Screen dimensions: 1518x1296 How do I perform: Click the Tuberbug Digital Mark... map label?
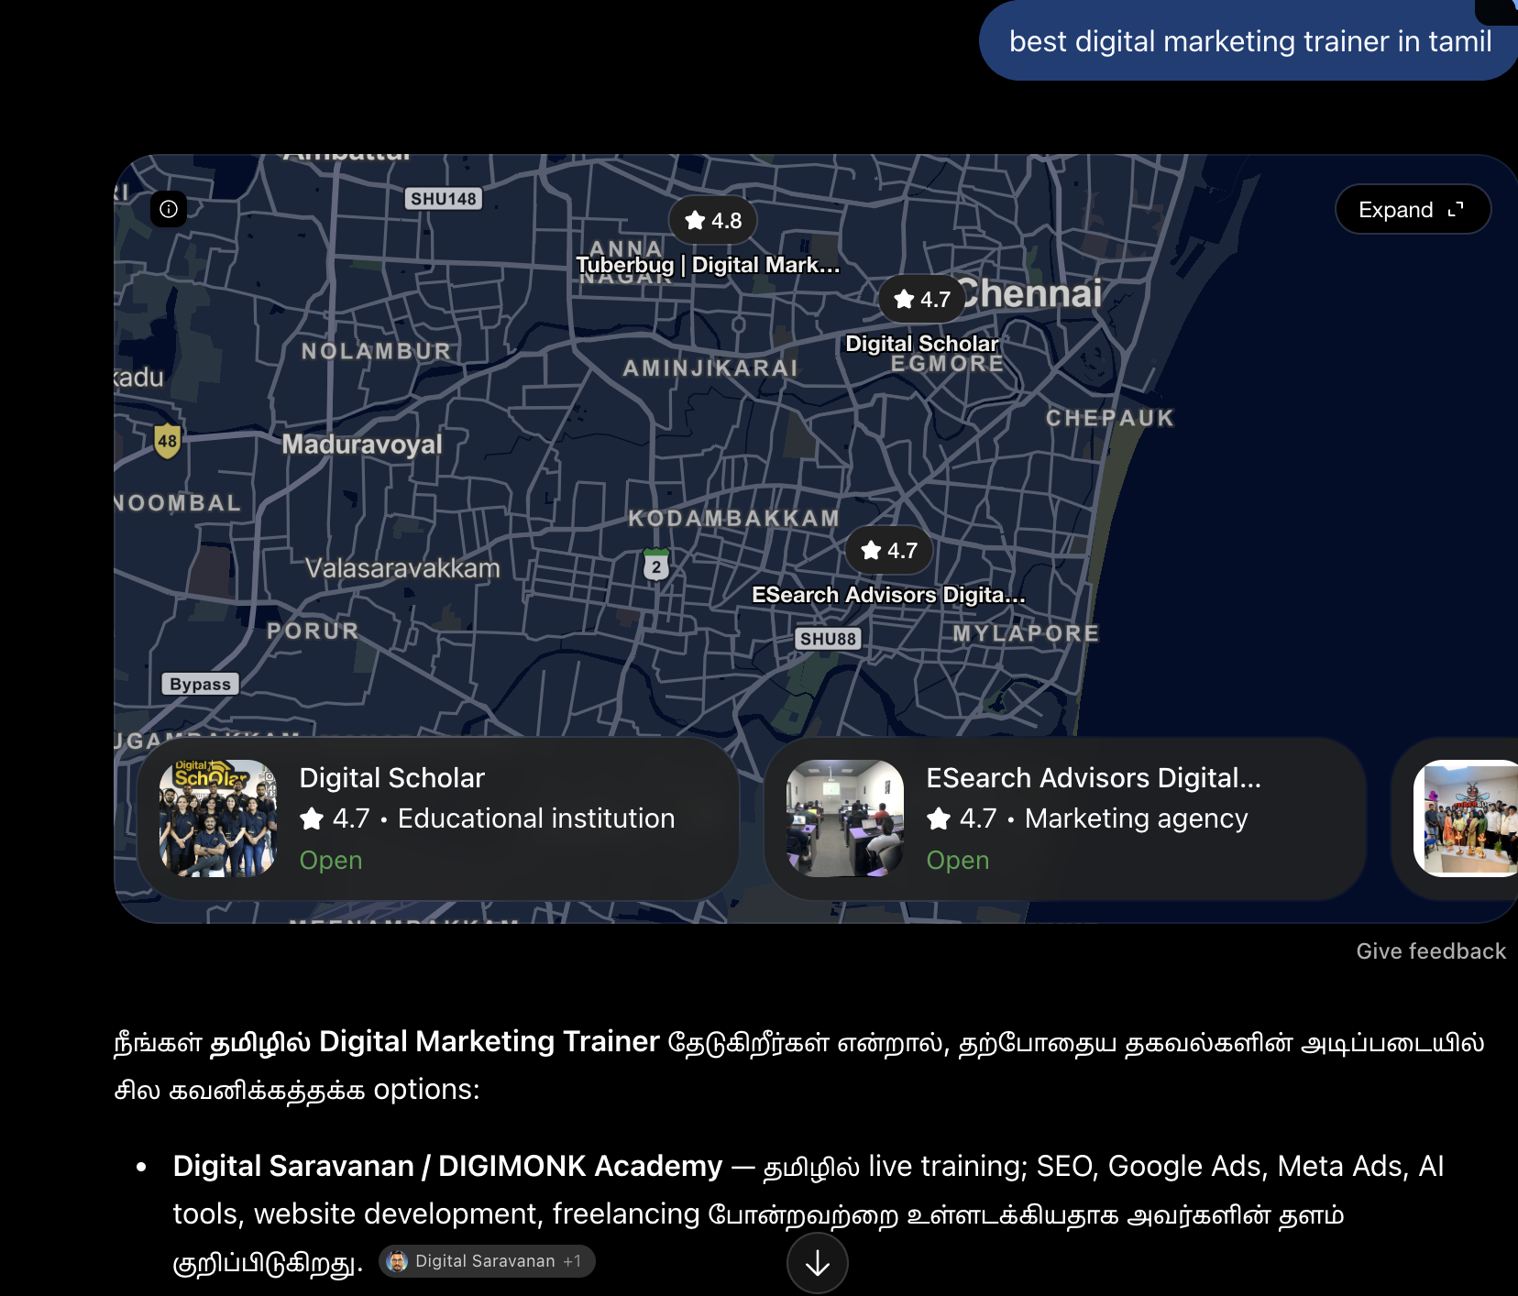708,265
